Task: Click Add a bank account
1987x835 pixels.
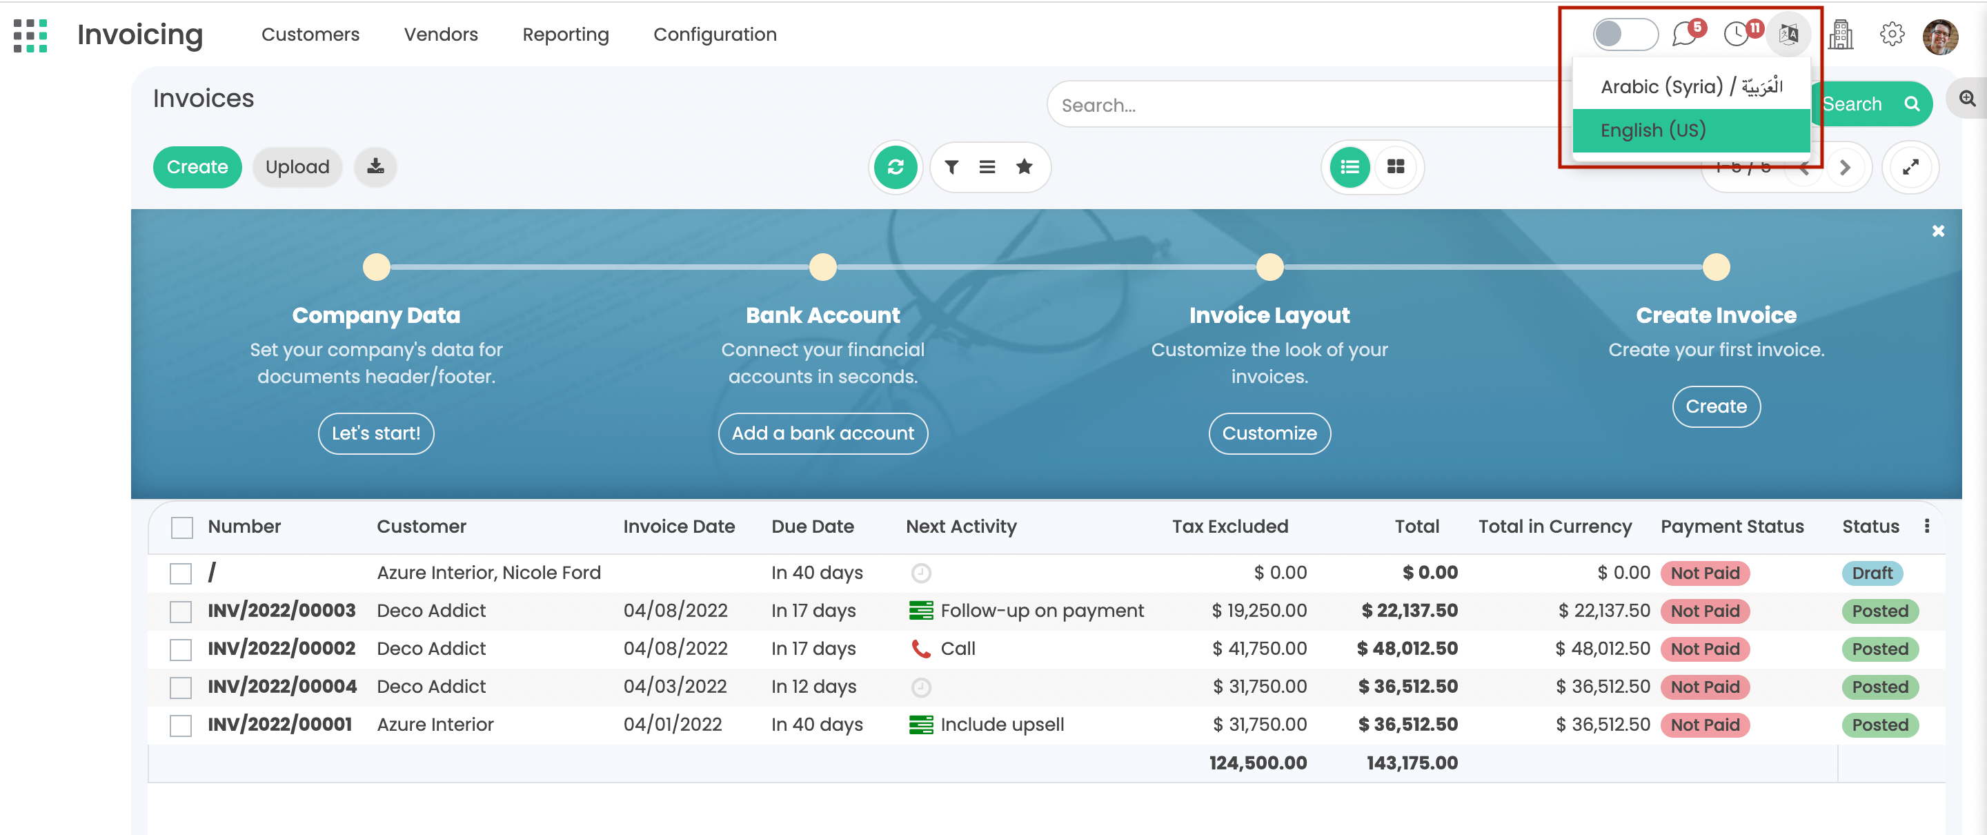Action: [822, 433]
